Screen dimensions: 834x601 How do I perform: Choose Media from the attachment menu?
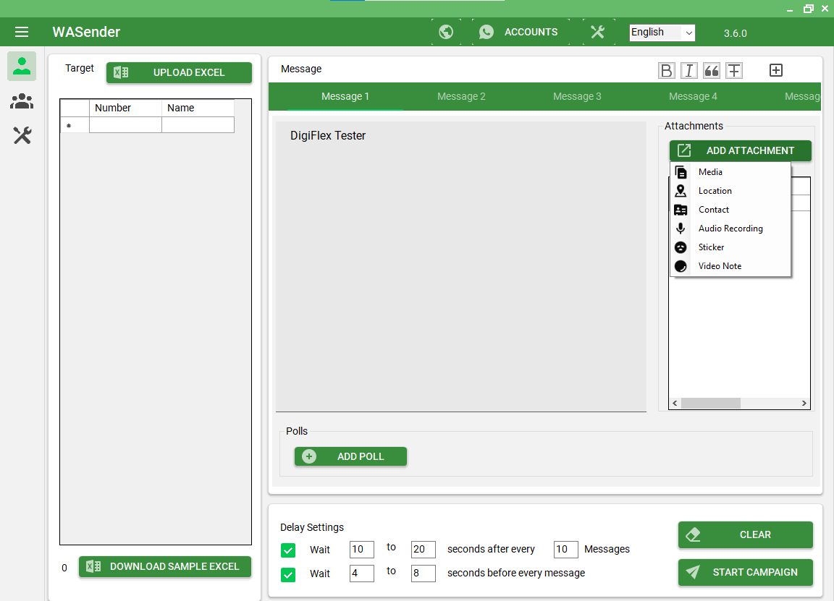730,172
